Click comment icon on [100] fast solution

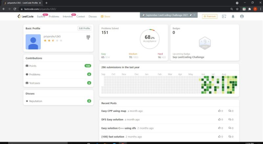click(x=229, y=136)
